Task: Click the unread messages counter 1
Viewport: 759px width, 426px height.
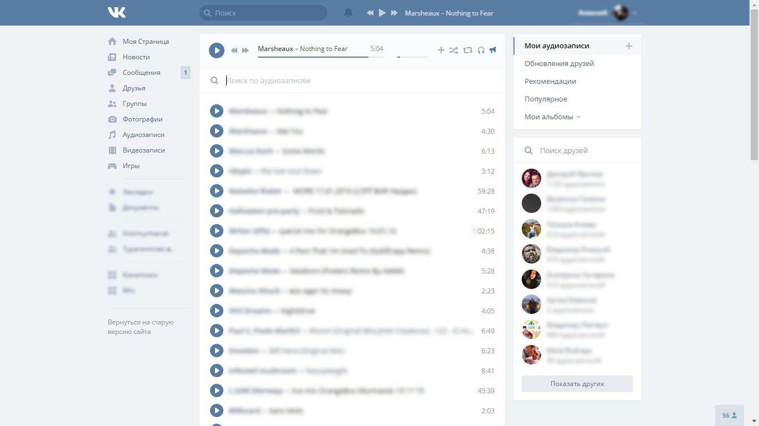Action: tap(186, 73)
